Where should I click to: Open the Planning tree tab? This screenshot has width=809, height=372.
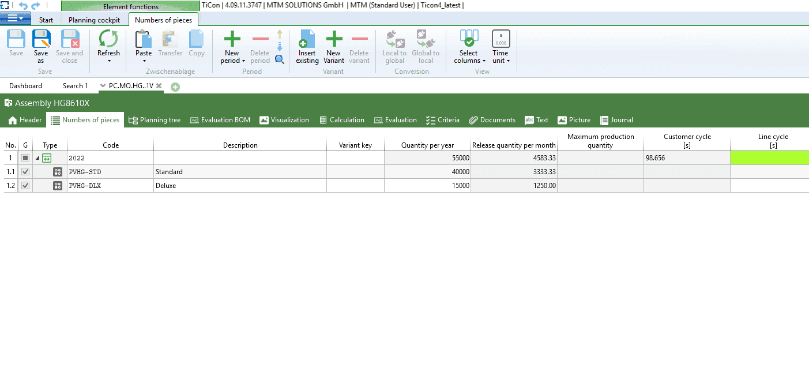(154, 120)
